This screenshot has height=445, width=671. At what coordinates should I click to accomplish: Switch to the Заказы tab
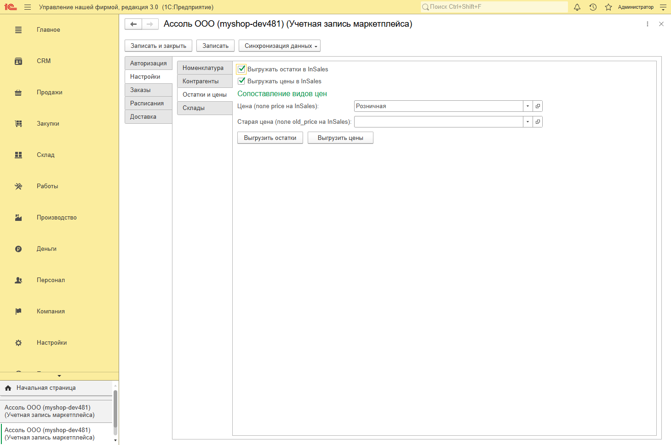pos(149,90)
